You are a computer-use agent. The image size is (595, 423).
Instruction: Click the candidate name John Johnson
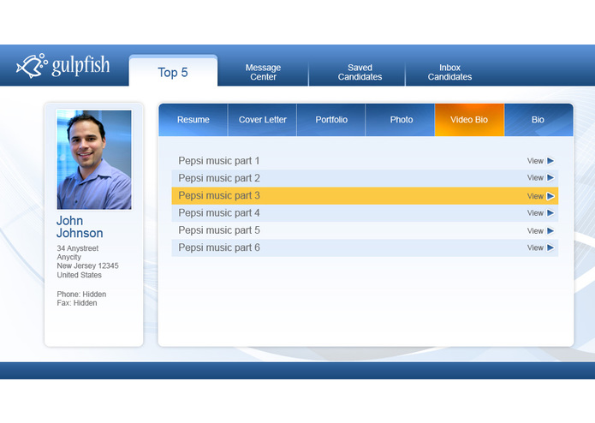pos(80,227)
